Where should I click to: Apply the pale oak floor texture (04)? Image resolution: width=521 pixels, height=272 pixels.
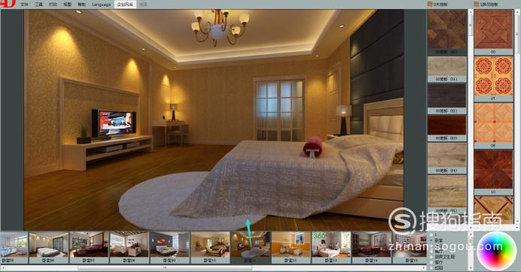[x=447, y=158]
